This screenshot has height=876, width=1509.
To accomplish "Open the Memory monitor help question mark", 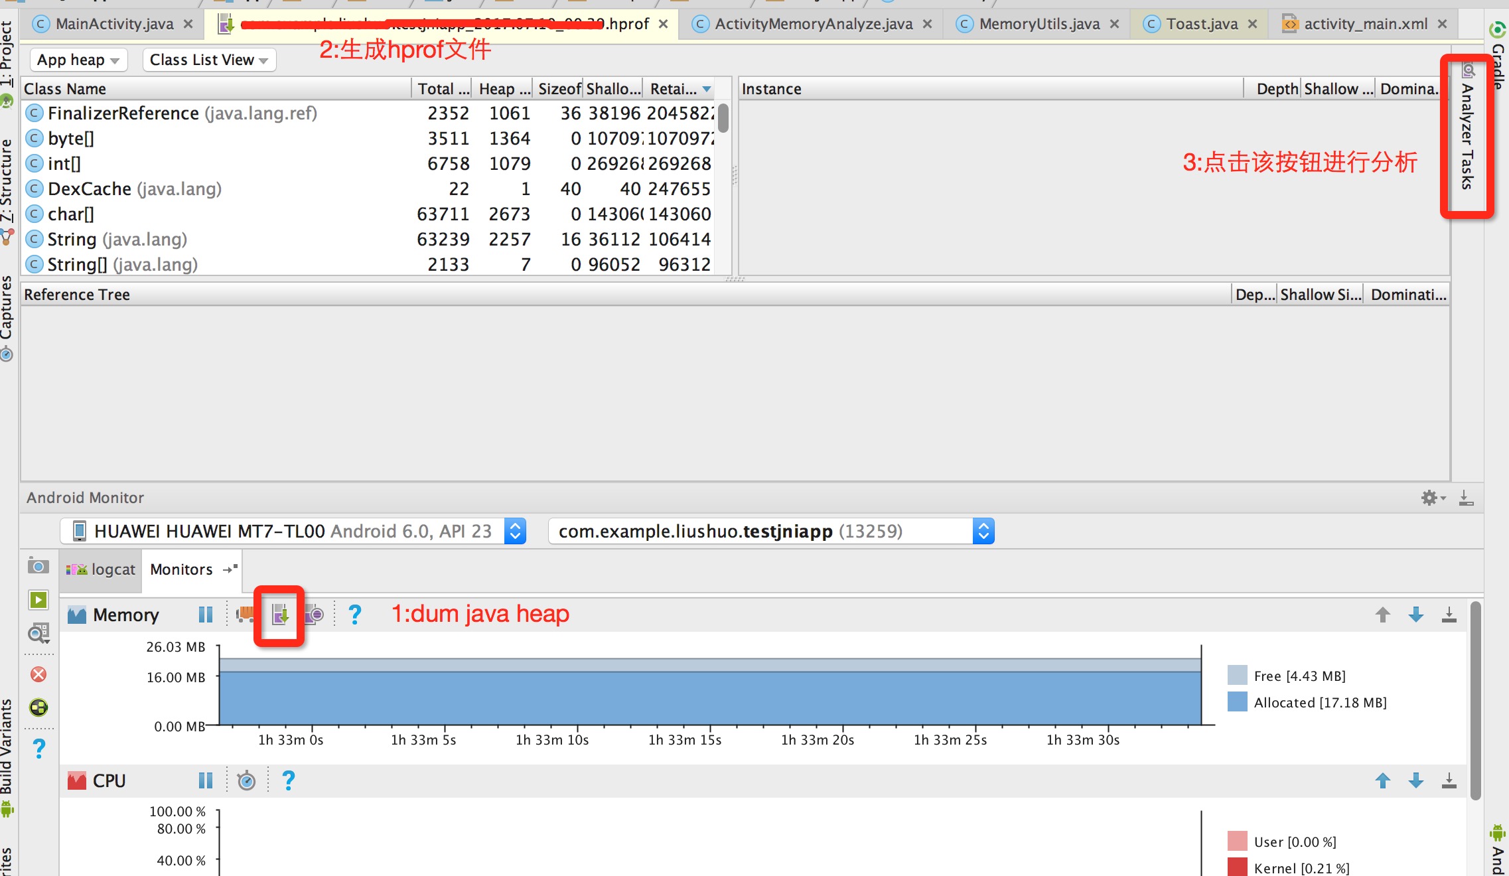I will pyautogui.click(x=355, y=615).
